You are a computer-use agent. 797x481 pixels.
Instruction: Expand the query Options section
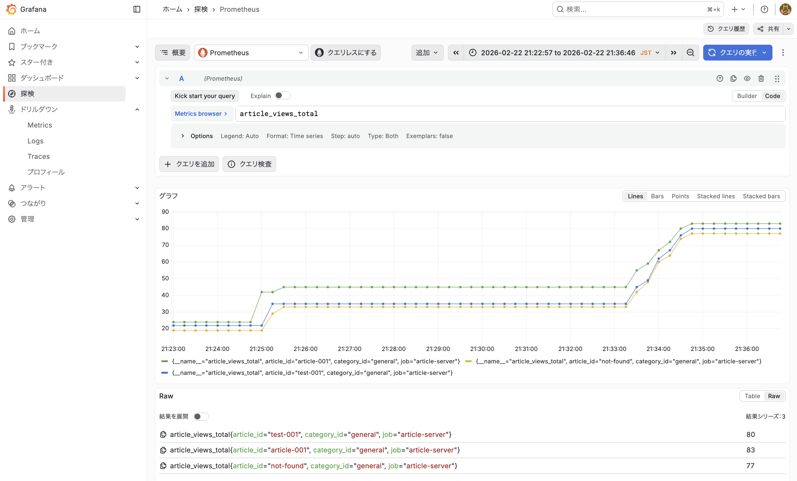pos(183,136)
